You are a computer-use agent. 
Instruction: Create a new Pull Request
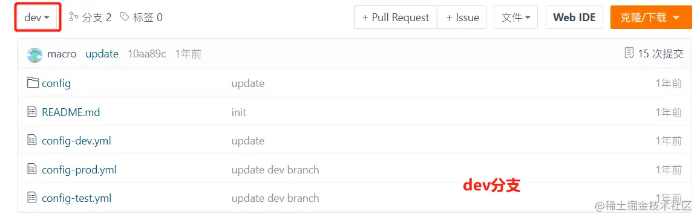tap(396, 18)
